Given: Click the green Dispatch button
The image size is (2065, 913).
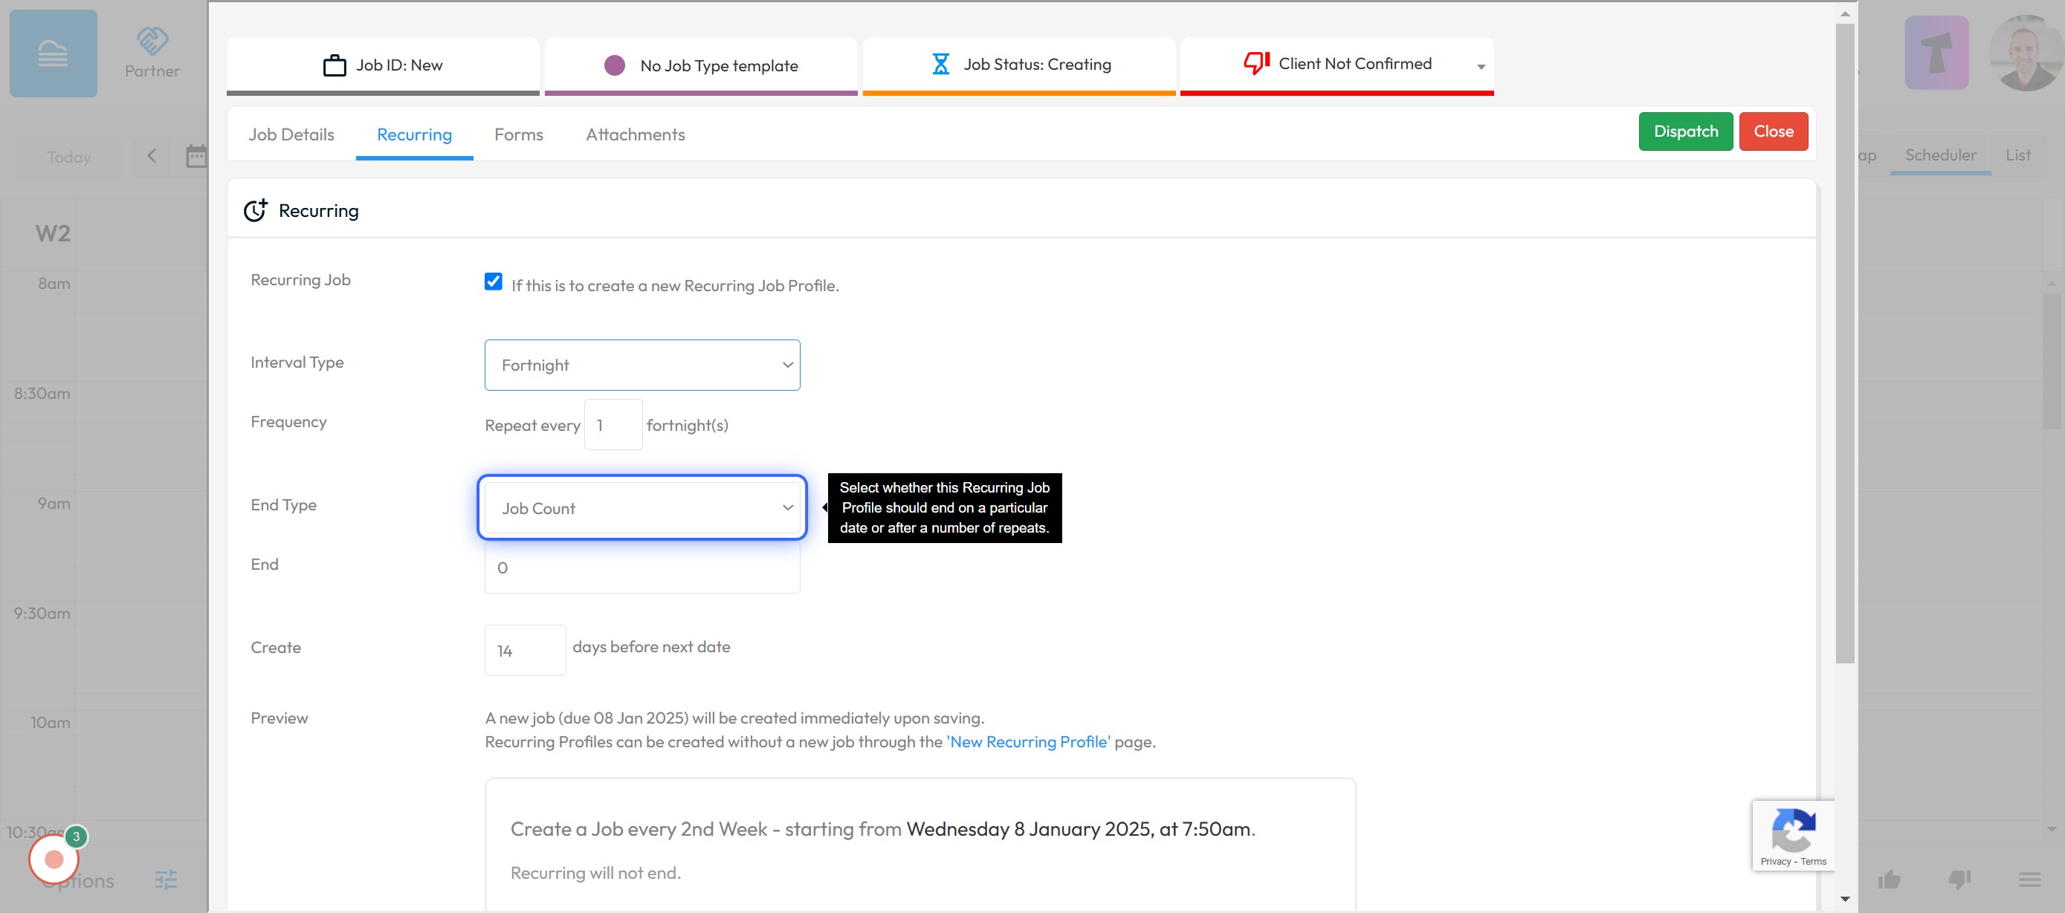Looking at the screenshot, I should pyautogui.click(x=1685, y=131).
